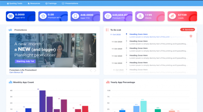203x112 pixels.
Task: Click the Apps YTD card icon
Action: point(75,16)
